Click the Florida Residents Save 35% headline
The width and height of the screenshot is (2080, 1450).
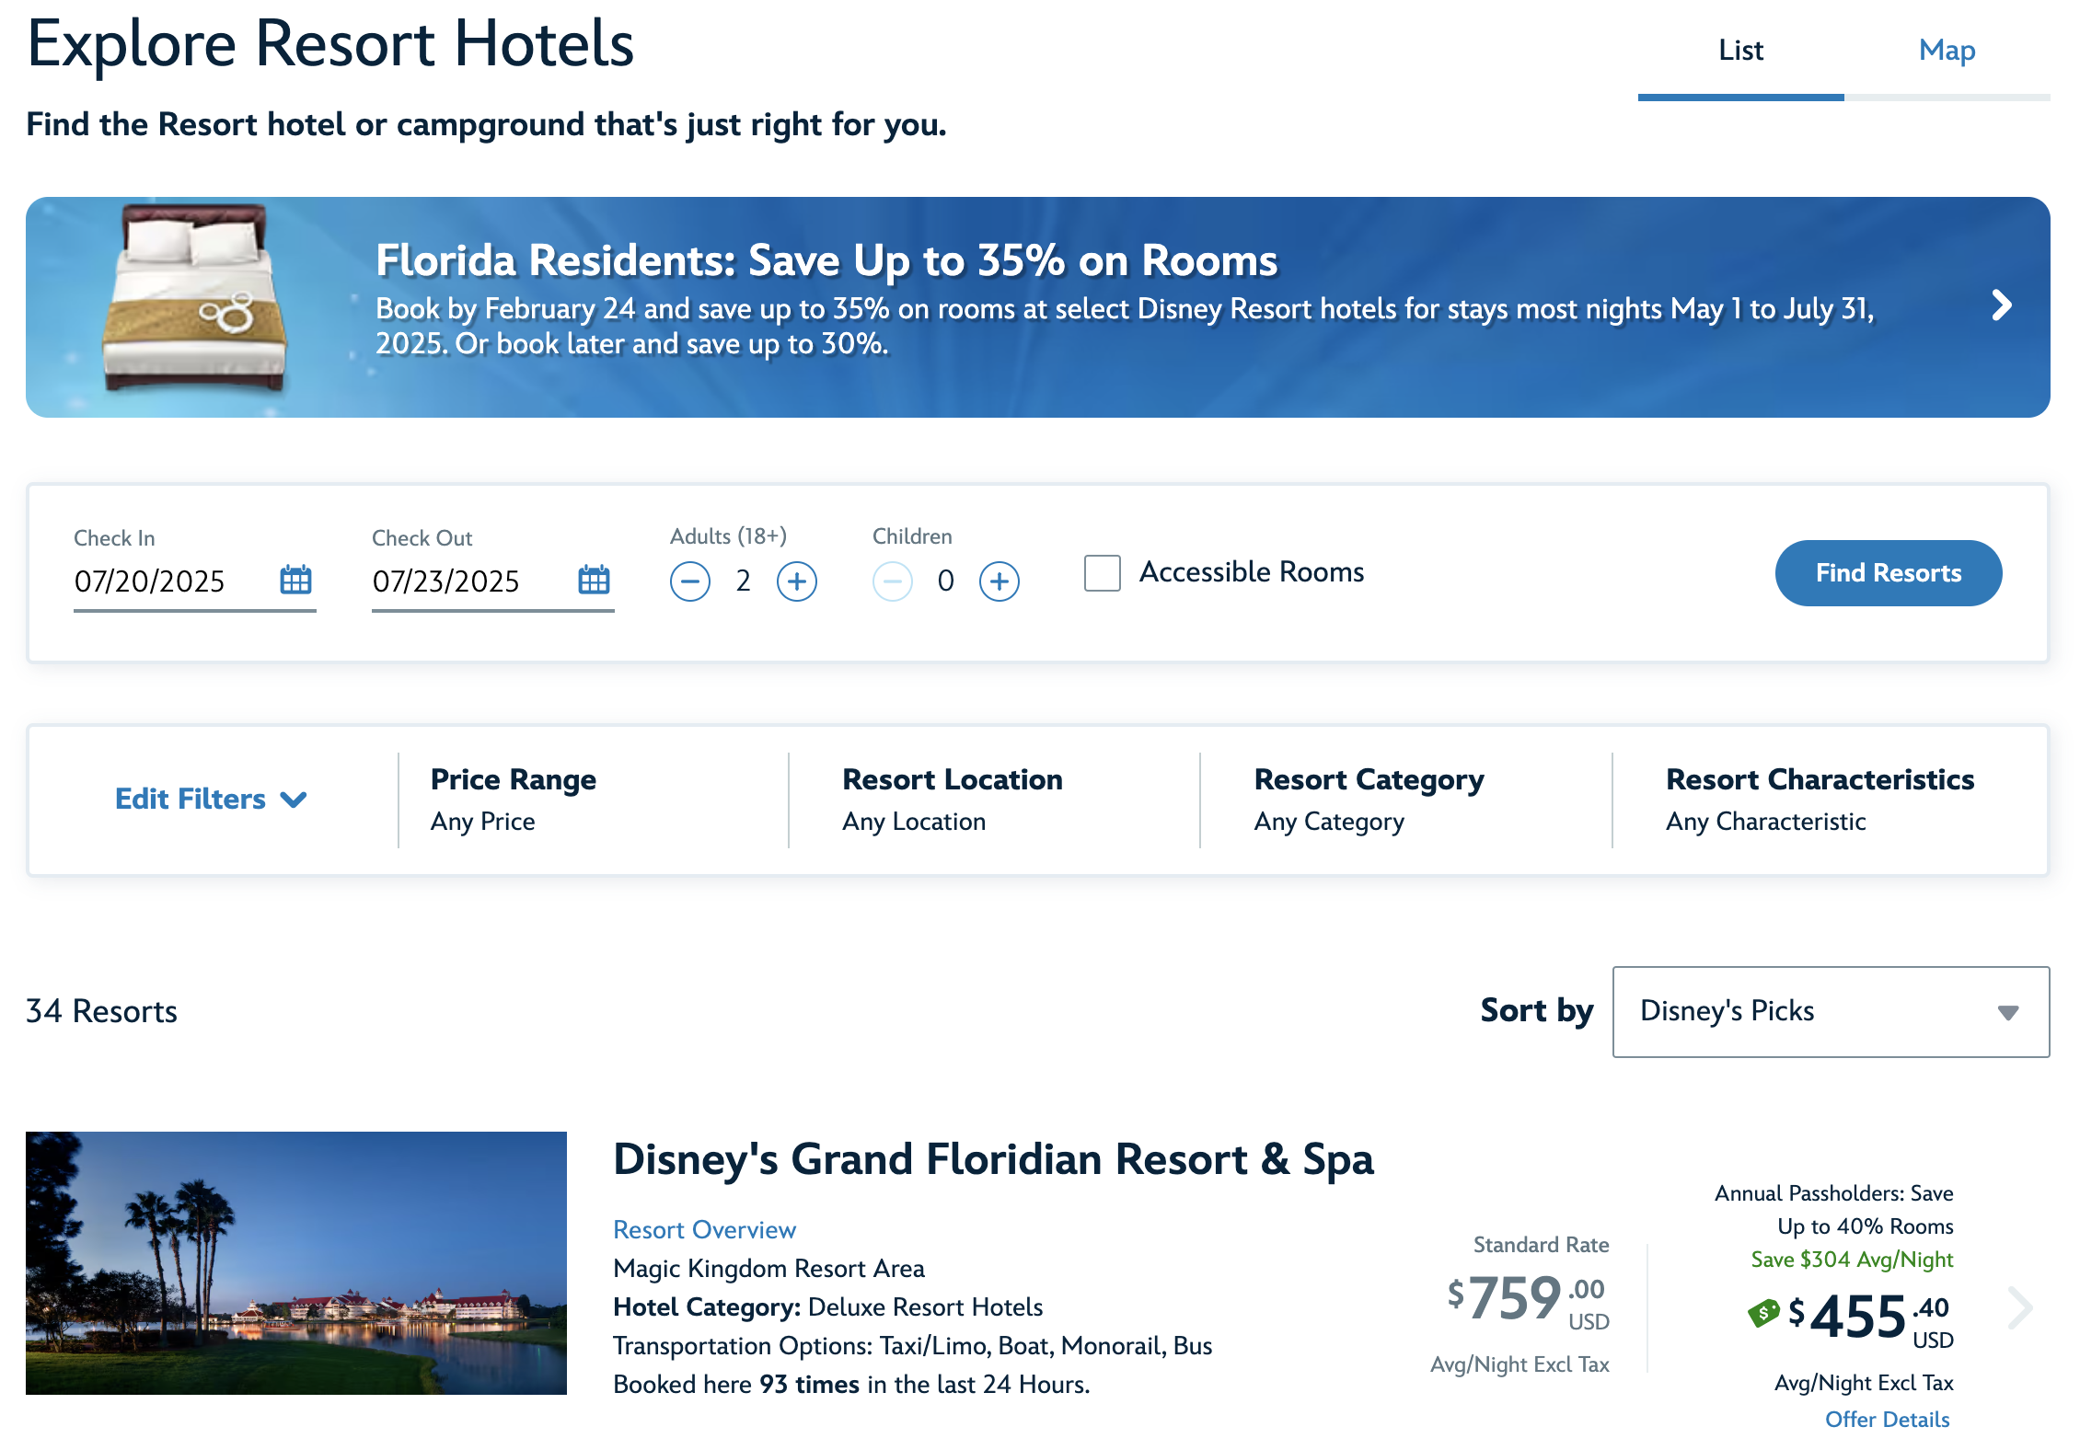pyautogui.click(x=826, y=260)
